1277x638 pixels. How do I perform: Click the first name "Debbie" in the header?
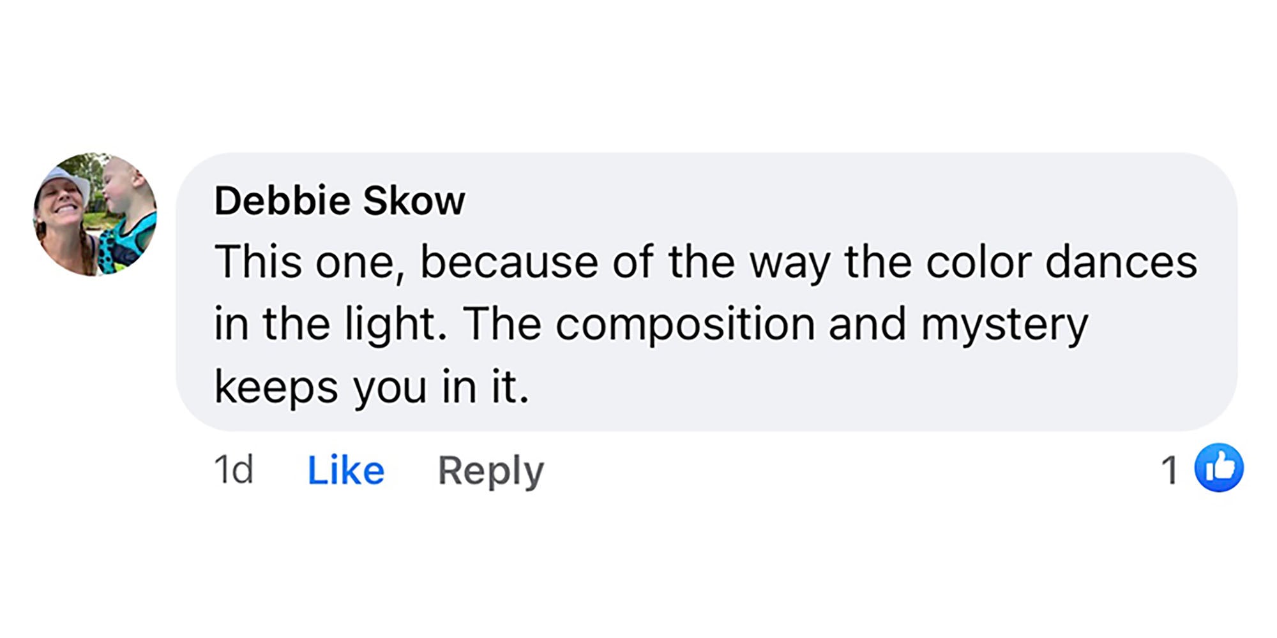[x=282, y=201]
